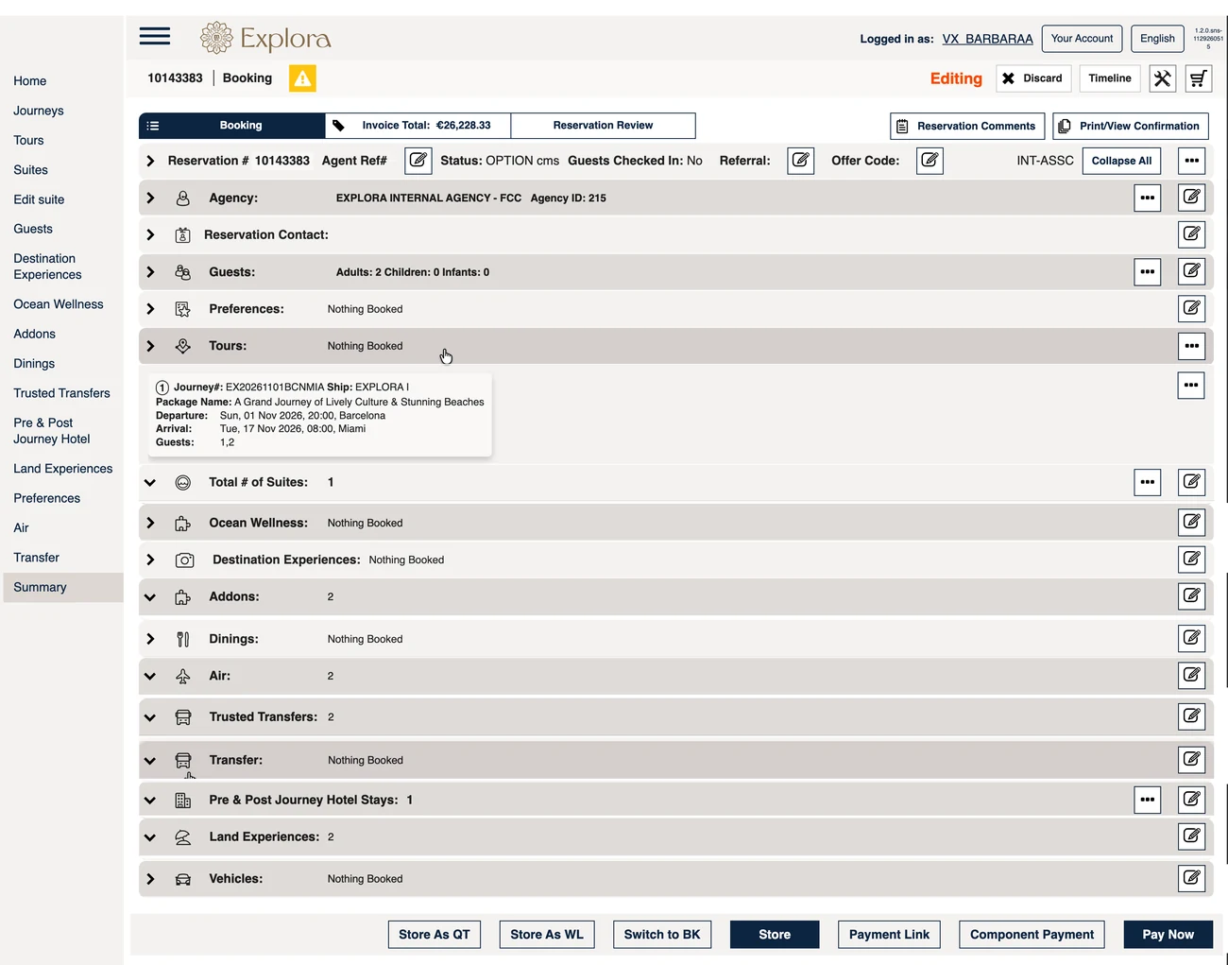The width and height of the screenshot is (1228, 965).
Task: Edit the Dinings section
Action: (x=1192, y=639)
